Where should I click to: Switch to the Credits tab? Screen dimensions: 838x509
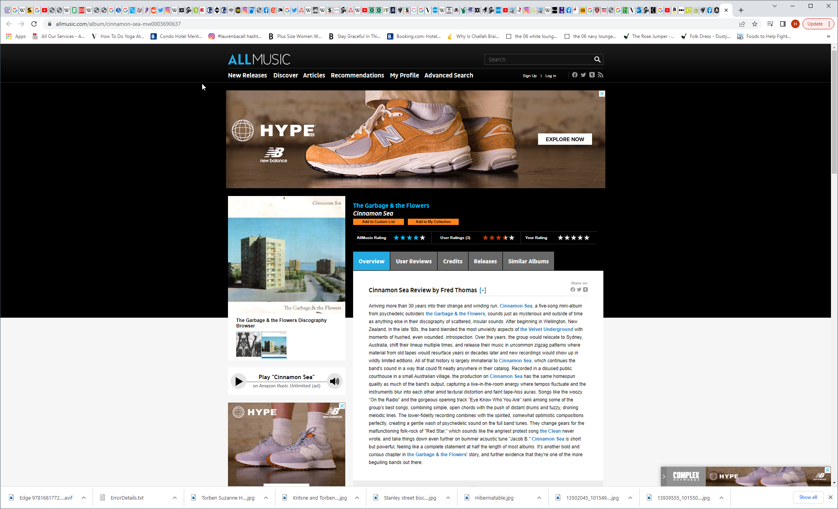tap(453, 261)
